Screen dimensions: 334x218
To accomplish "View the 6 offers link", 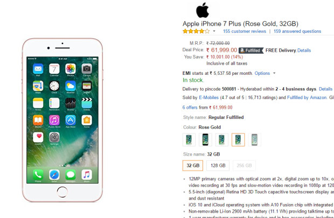I will point(190,108).
